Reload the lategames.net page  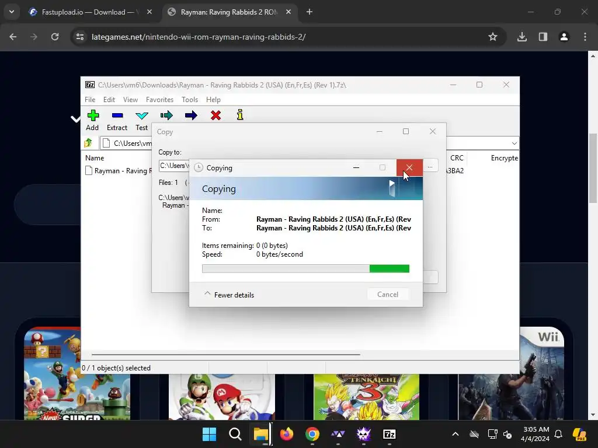click(55, 37)
